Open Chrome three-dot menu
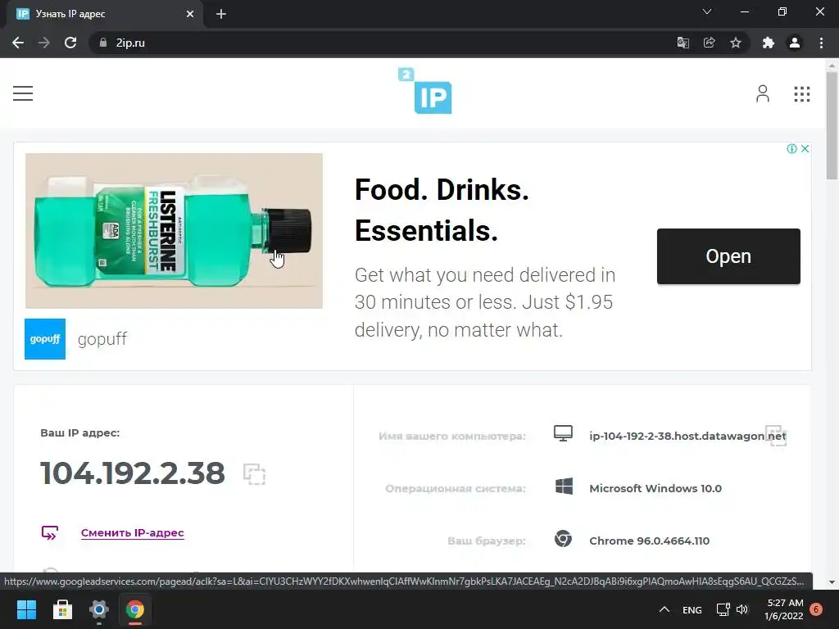 (821, 43)
